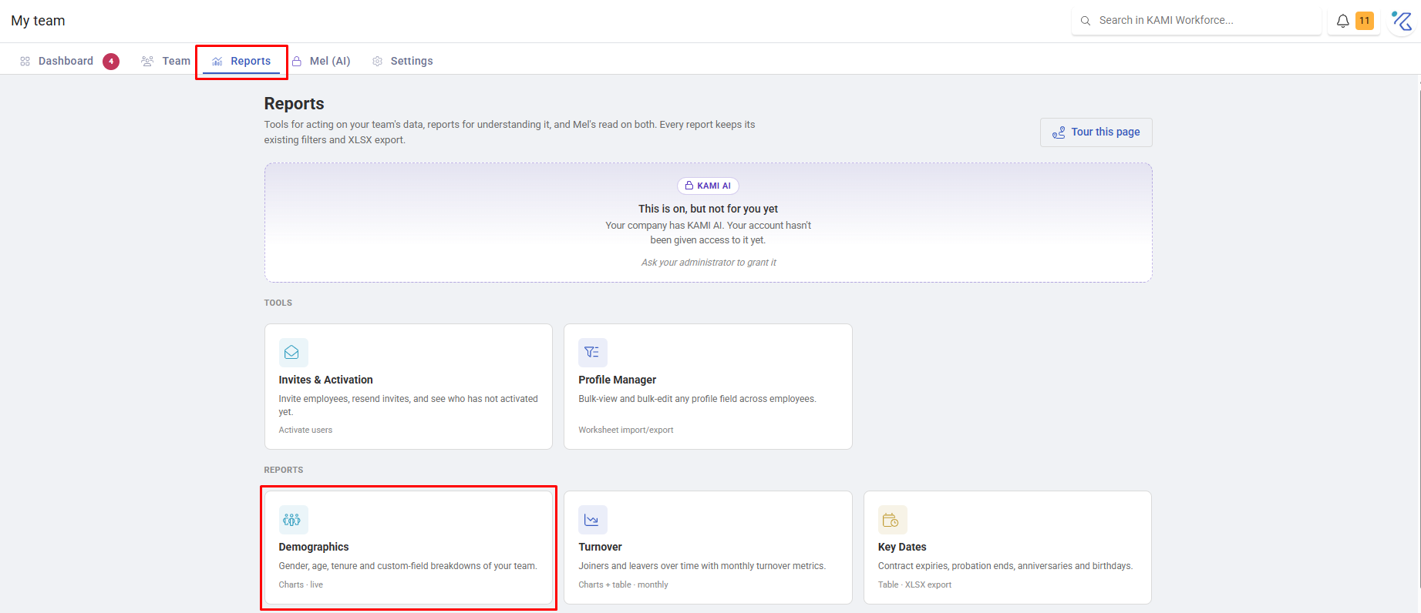Image resolution: width=1421 pixels, height=613 pixels.
Task: Click the Key Dates calendar icon
Action: [x=892, y=520]
